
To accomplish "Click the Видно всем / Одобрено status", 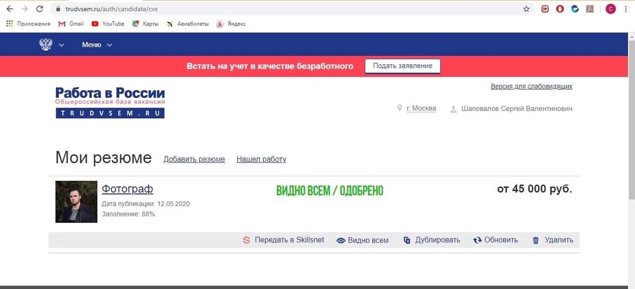I will point(330,191).
